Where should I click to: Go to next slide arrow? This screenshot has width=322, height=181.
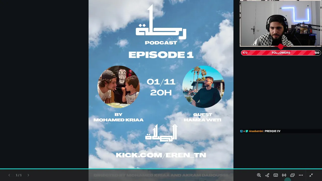pos(28,175)
